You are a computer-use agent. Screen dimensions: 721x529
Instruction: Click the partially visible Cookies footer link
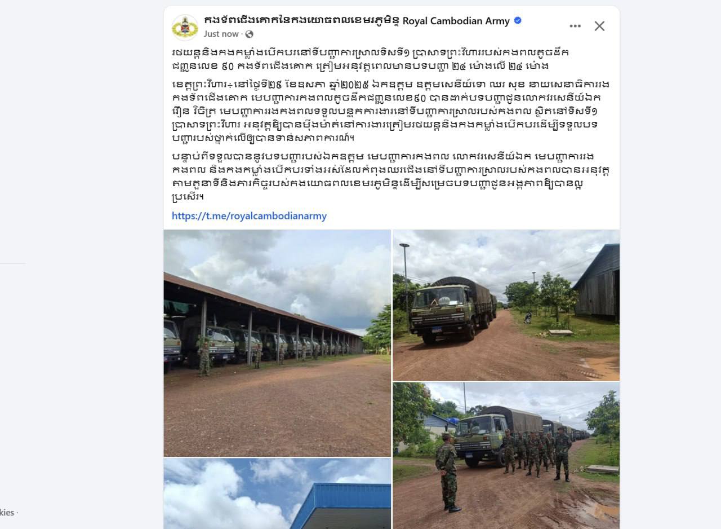click(8, 513)
